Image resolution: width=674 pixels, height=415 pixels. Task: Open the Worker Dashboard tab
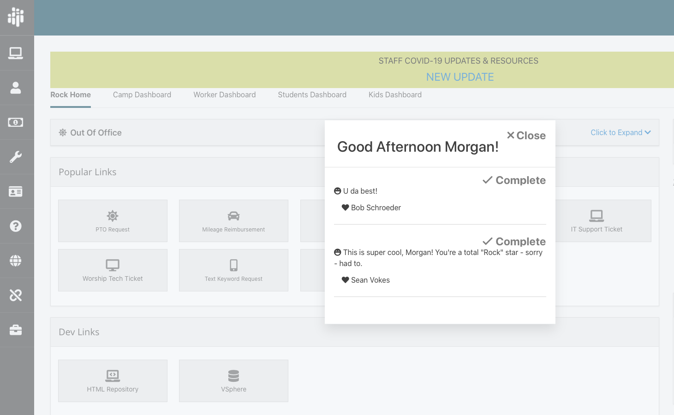(225, 95)
